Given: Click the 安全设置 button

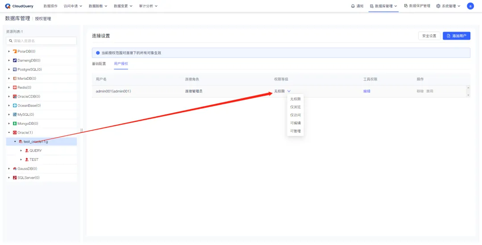Looking at the screenshot, I should coord(429,36).
